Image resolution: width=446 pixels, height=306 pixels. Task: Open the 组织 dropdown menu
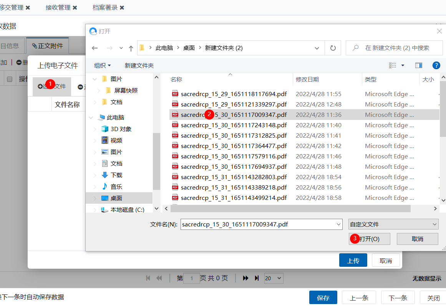coord(102,65)
